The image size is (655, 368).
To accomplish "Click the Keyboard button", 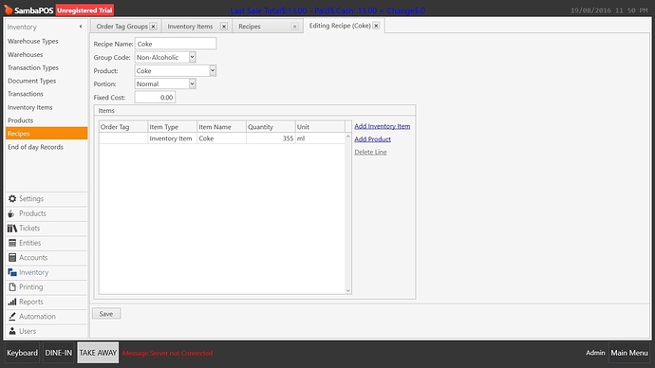I will pyautogui.click(x=22, y=353).
